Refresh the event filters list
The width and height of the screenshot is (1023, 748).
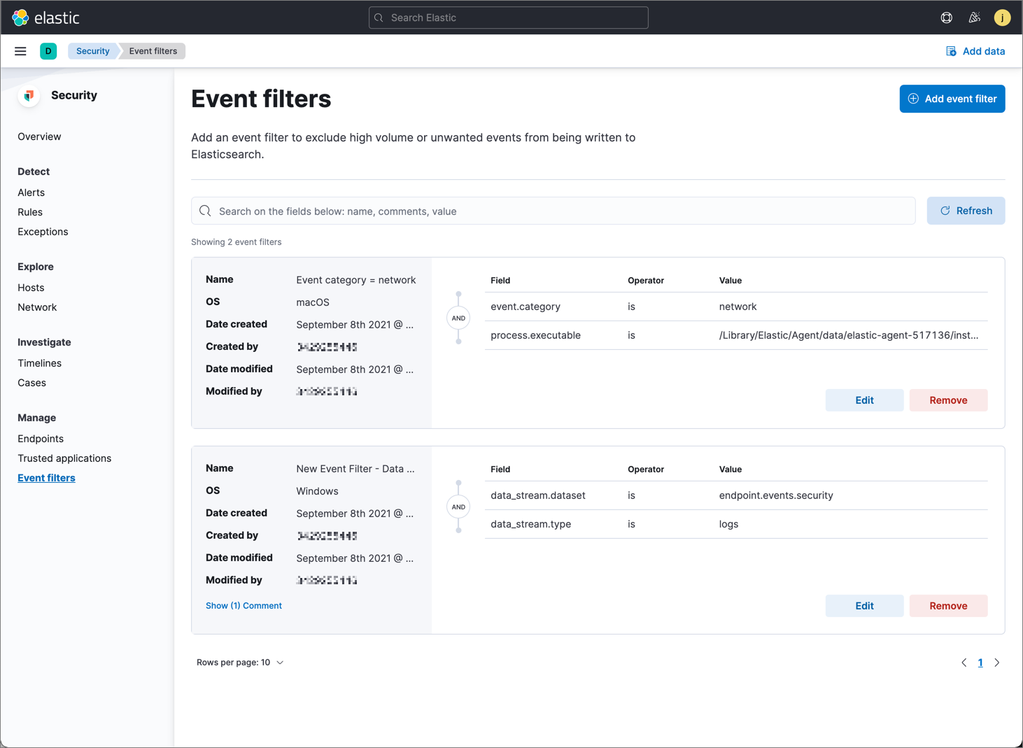tap(966, 211)
